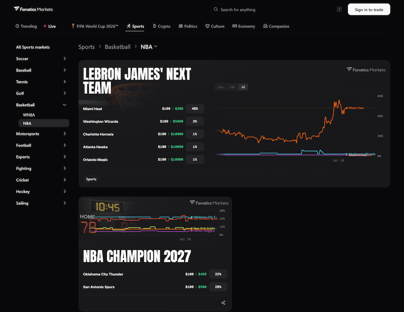Click the Oklahoma City Thunder 22% button
The image size is (404, 312).
[218, 274]
